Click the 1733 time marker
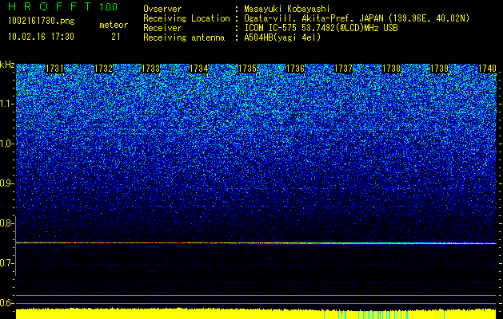Image resolution: width=503 pixels, height=319 pixels. point(150,69)
